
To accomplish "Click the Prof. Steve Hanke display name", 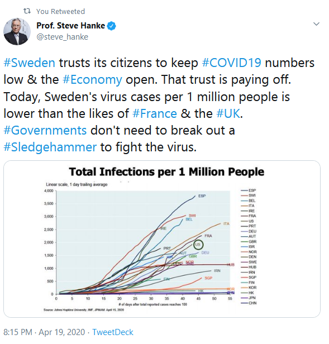I will click(x=71, y=26).
